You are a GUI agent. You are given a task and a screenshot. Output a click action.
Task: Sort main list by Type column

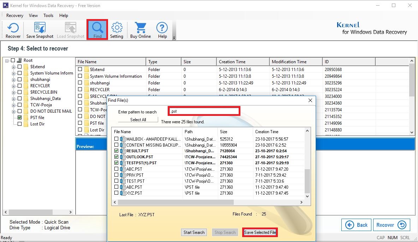pyautogui.click(x=163, y=61)
